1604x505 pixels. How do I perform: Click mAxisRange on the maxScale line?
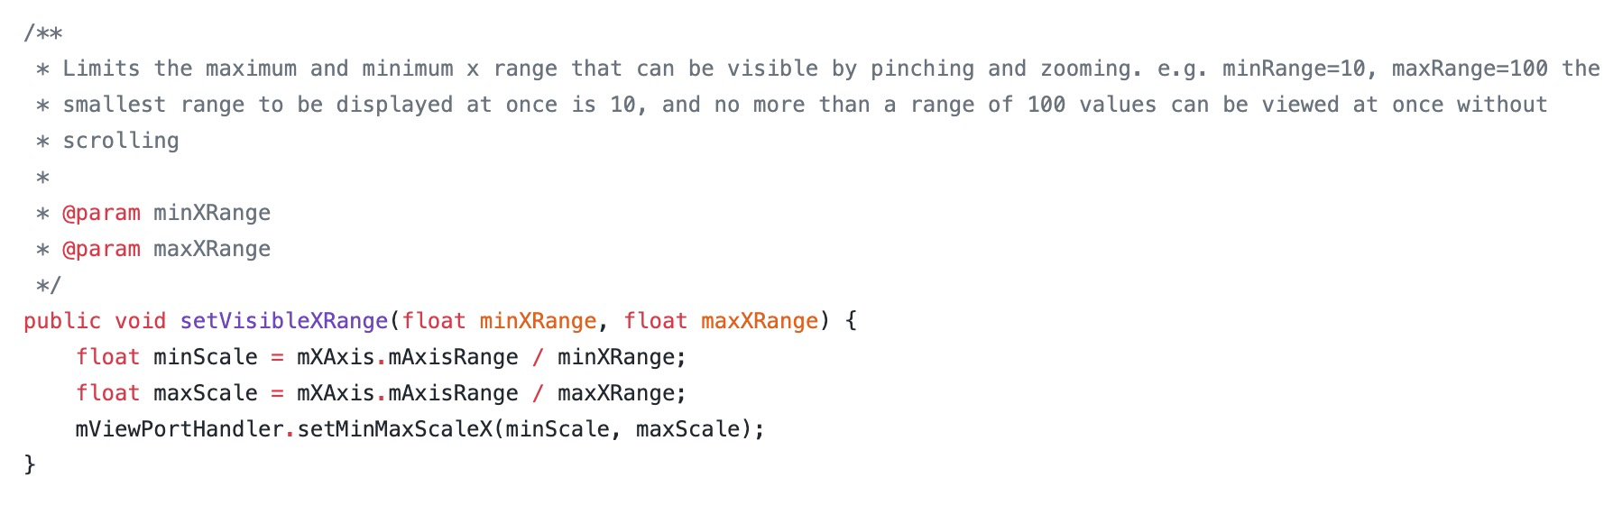[453, 393]
